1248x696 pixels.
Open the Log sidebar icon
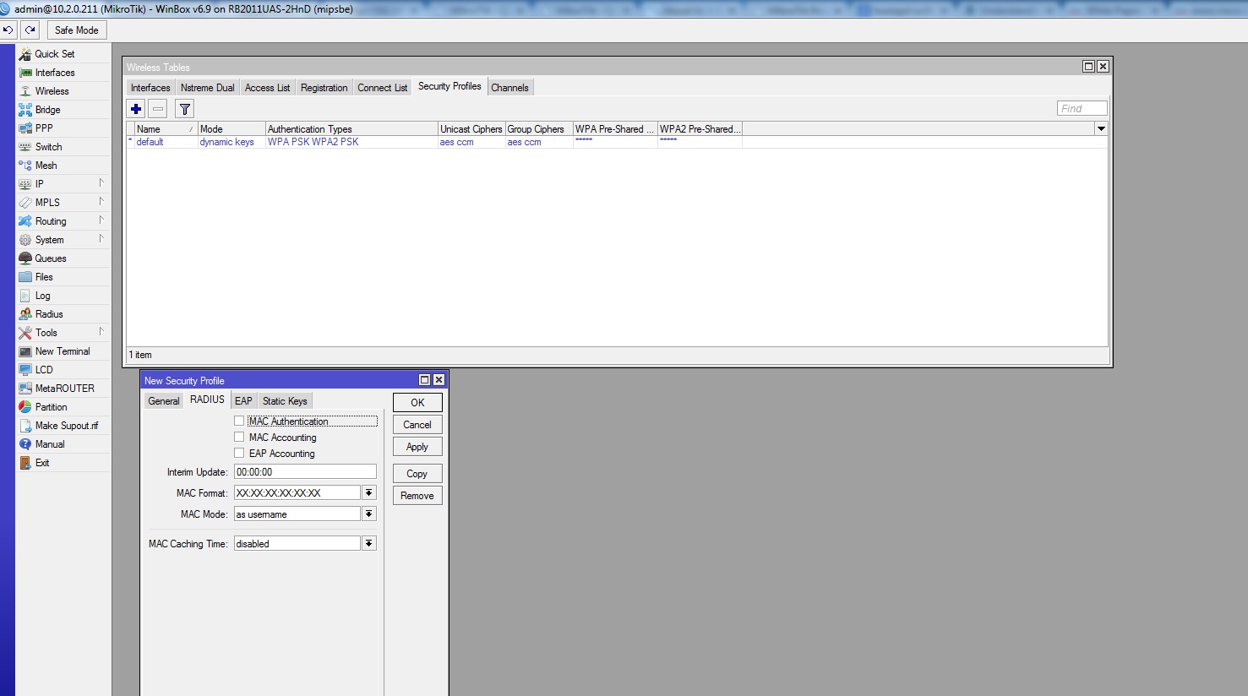click(25, 296)
